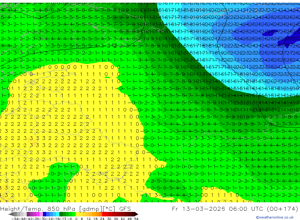Pick the magenta swatch near -36
Viewport: 300px width, 220px height.
coord(38,214)
